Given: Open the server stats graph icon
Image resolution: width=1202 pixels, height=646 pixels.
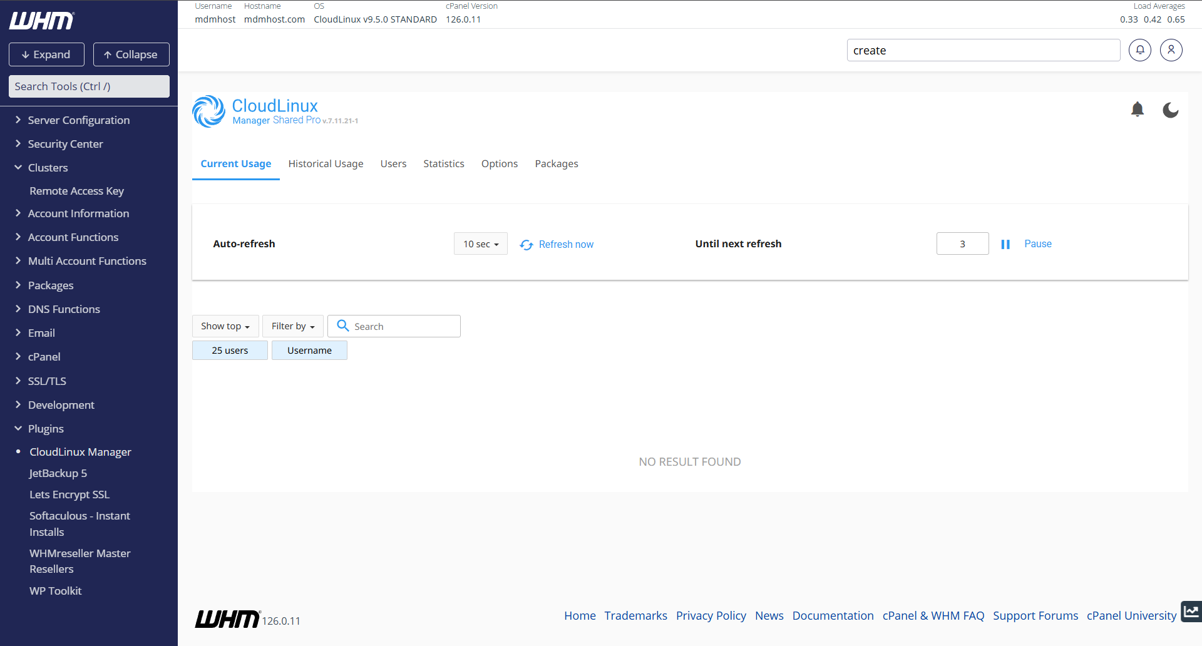Looking at the screenshot, I should 1191,612.
